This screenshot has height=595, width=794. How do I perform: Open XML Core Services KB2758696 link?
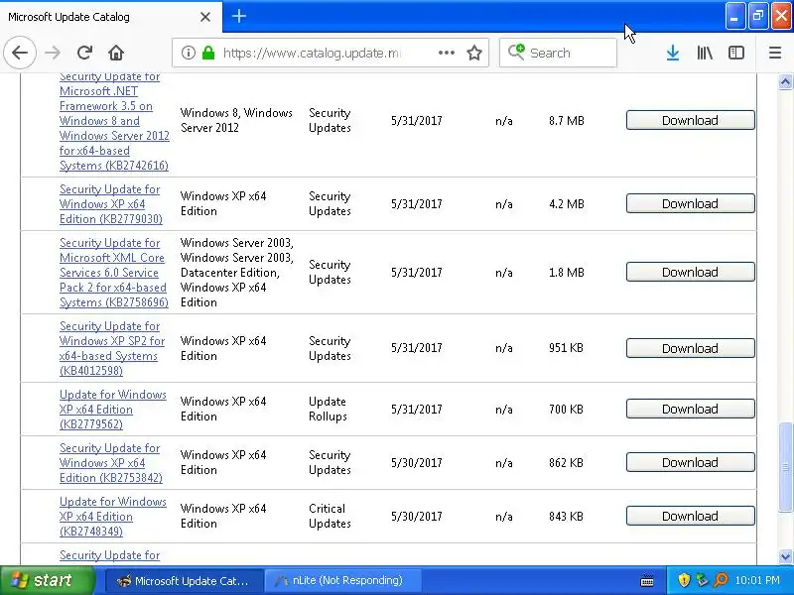[113, 273]
